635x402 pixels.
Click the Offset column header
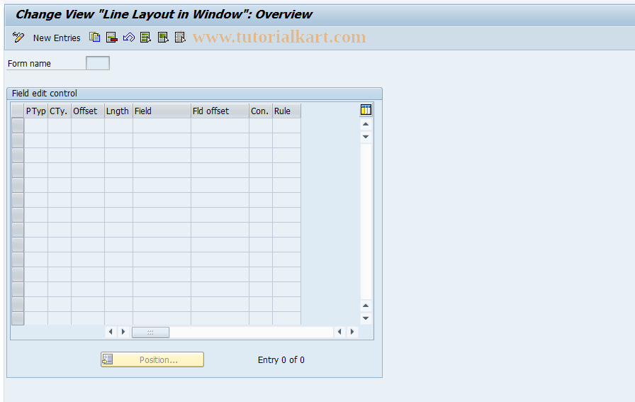pyautogui.click(x=88, y=111)
